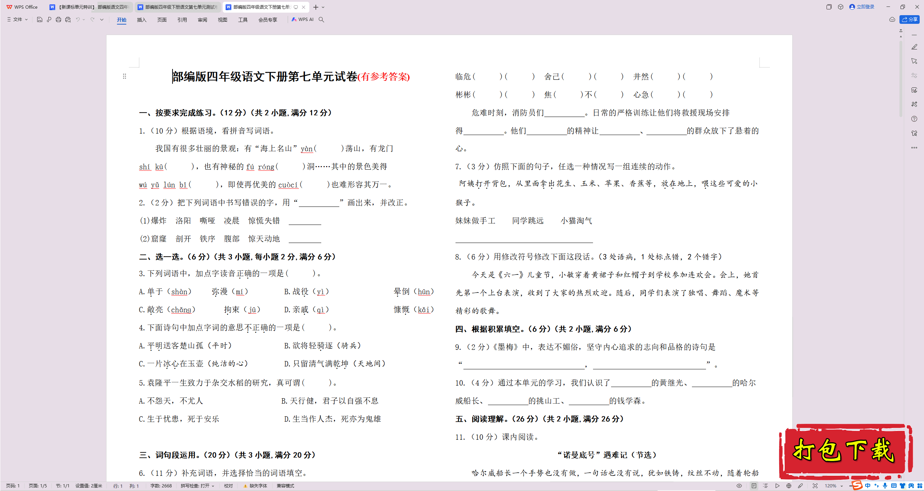Image resolution: width=924 pixels, height=491 pixels.
Task: Click 校对 proofreading in status bar
Action: [228, 486]
